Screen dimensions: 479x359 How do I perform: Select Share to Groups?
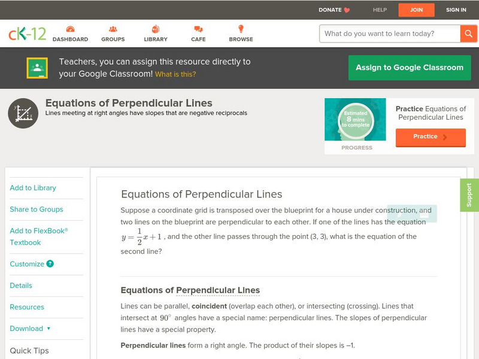[x=37, y=209]
